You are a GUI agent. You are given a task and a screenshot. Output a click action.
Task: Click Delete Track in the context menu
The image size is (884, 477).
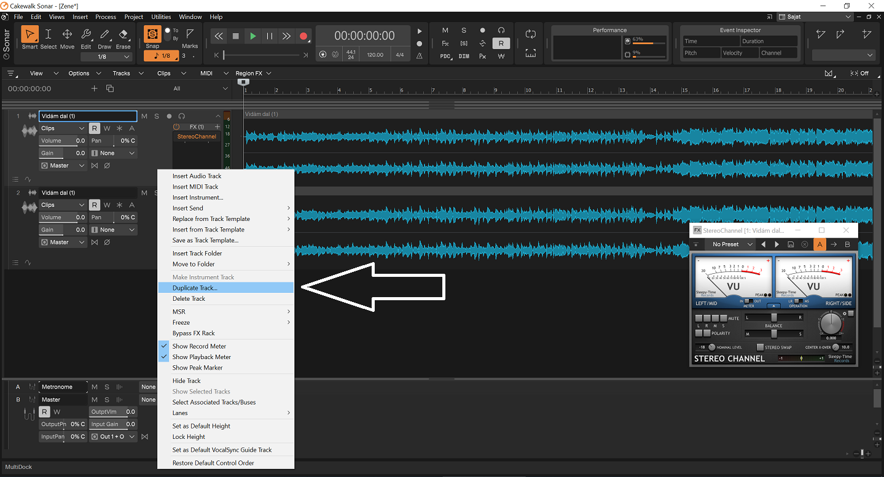[x=189, y=298]
